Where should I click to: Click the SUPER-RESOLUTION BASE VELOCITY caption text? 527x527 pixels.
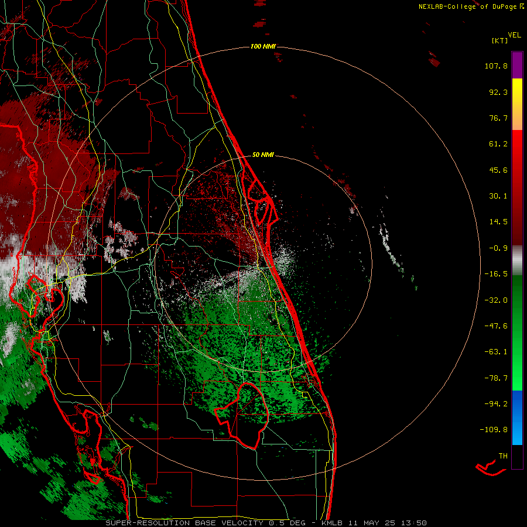184,523
